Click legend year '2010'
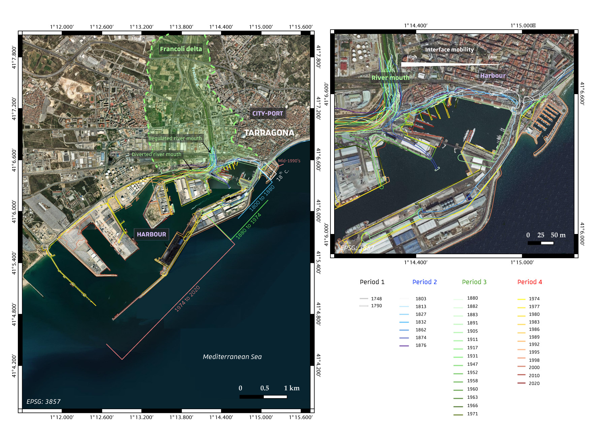The width and height of the screenshot is (605, 431). pyautogui.click(x=534, y=376)
